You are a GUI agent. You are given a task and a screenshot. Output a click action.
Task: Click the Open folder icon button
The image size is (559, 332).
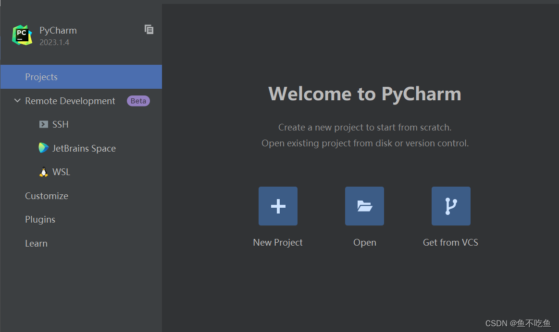pyautogui.click(x=364, y=206)
